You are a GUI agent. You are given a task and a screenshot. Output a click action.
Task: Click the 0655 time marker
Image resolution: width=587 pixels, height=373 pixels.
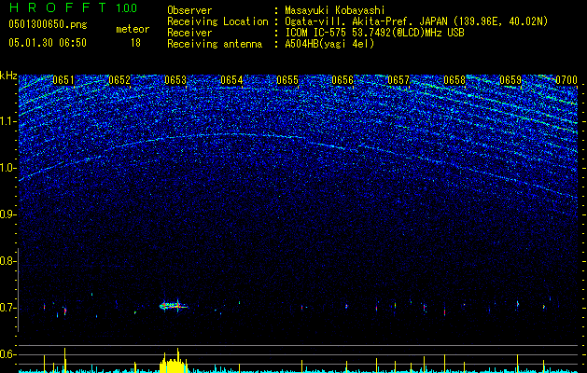[x=287, y=80]
